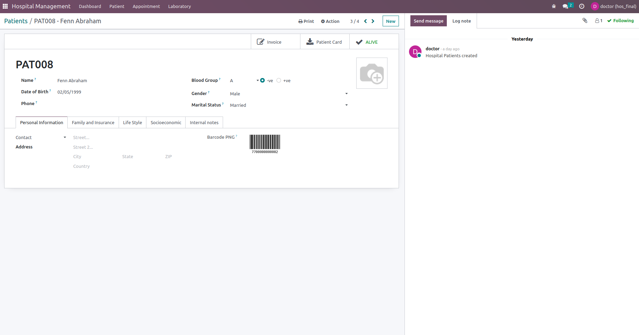Image resolution: width=639 pixels, height=335 pixels.
Task: Click the empty Phone field
Action: [x=118, y=103]
